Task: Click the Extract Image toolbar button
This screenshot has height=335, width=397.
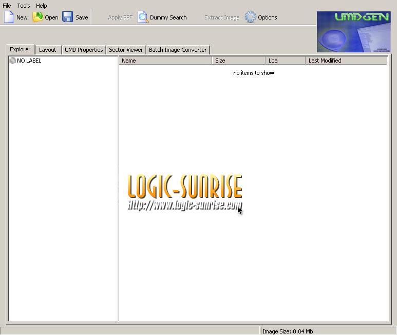Action: click(x=222, y=17)
